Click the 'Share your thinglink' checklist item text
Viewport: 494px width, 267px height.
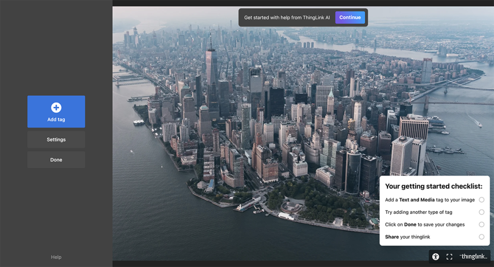[x=407, y=237]
